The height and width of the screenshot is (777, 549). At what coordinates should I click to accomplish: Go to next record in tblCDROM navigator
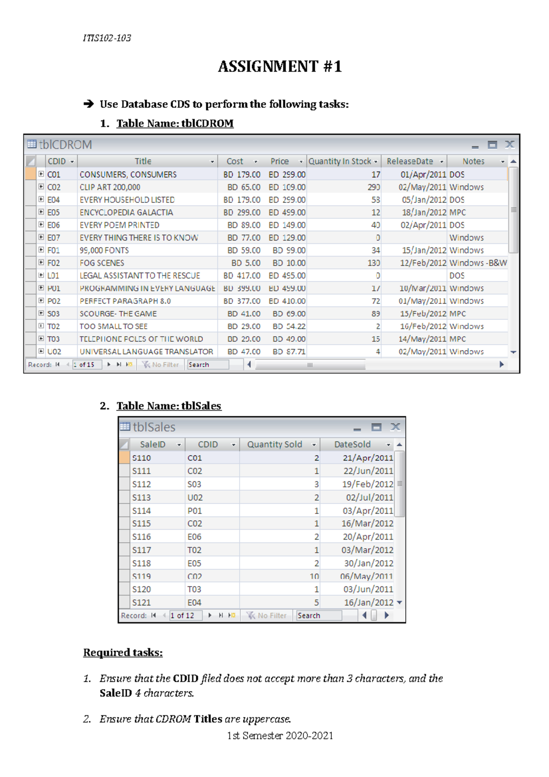[x=109, y=365]
